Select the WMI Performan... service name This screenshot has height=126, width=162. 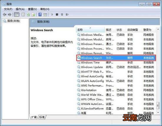coord(92,86)
